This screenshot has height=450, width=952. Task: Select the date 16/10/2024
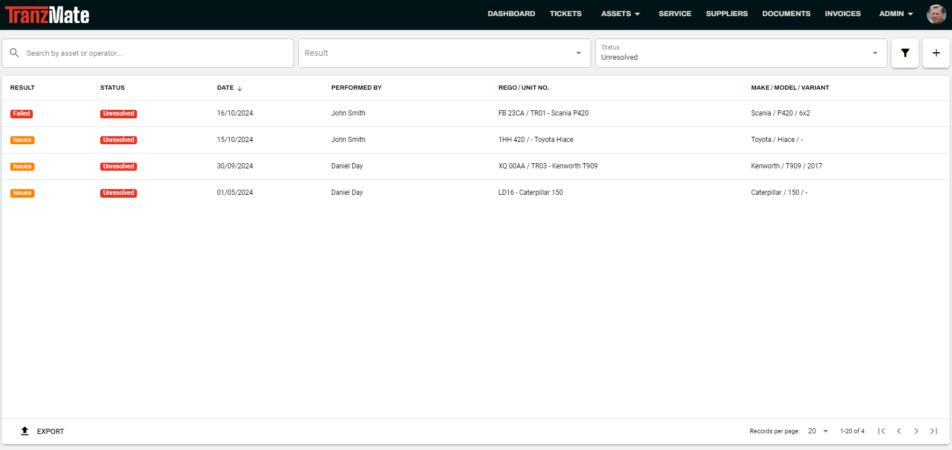click(x=235, y=113)
